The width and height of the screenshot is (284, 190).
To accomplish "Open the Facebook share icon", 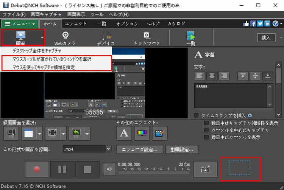I will [253, 23].
